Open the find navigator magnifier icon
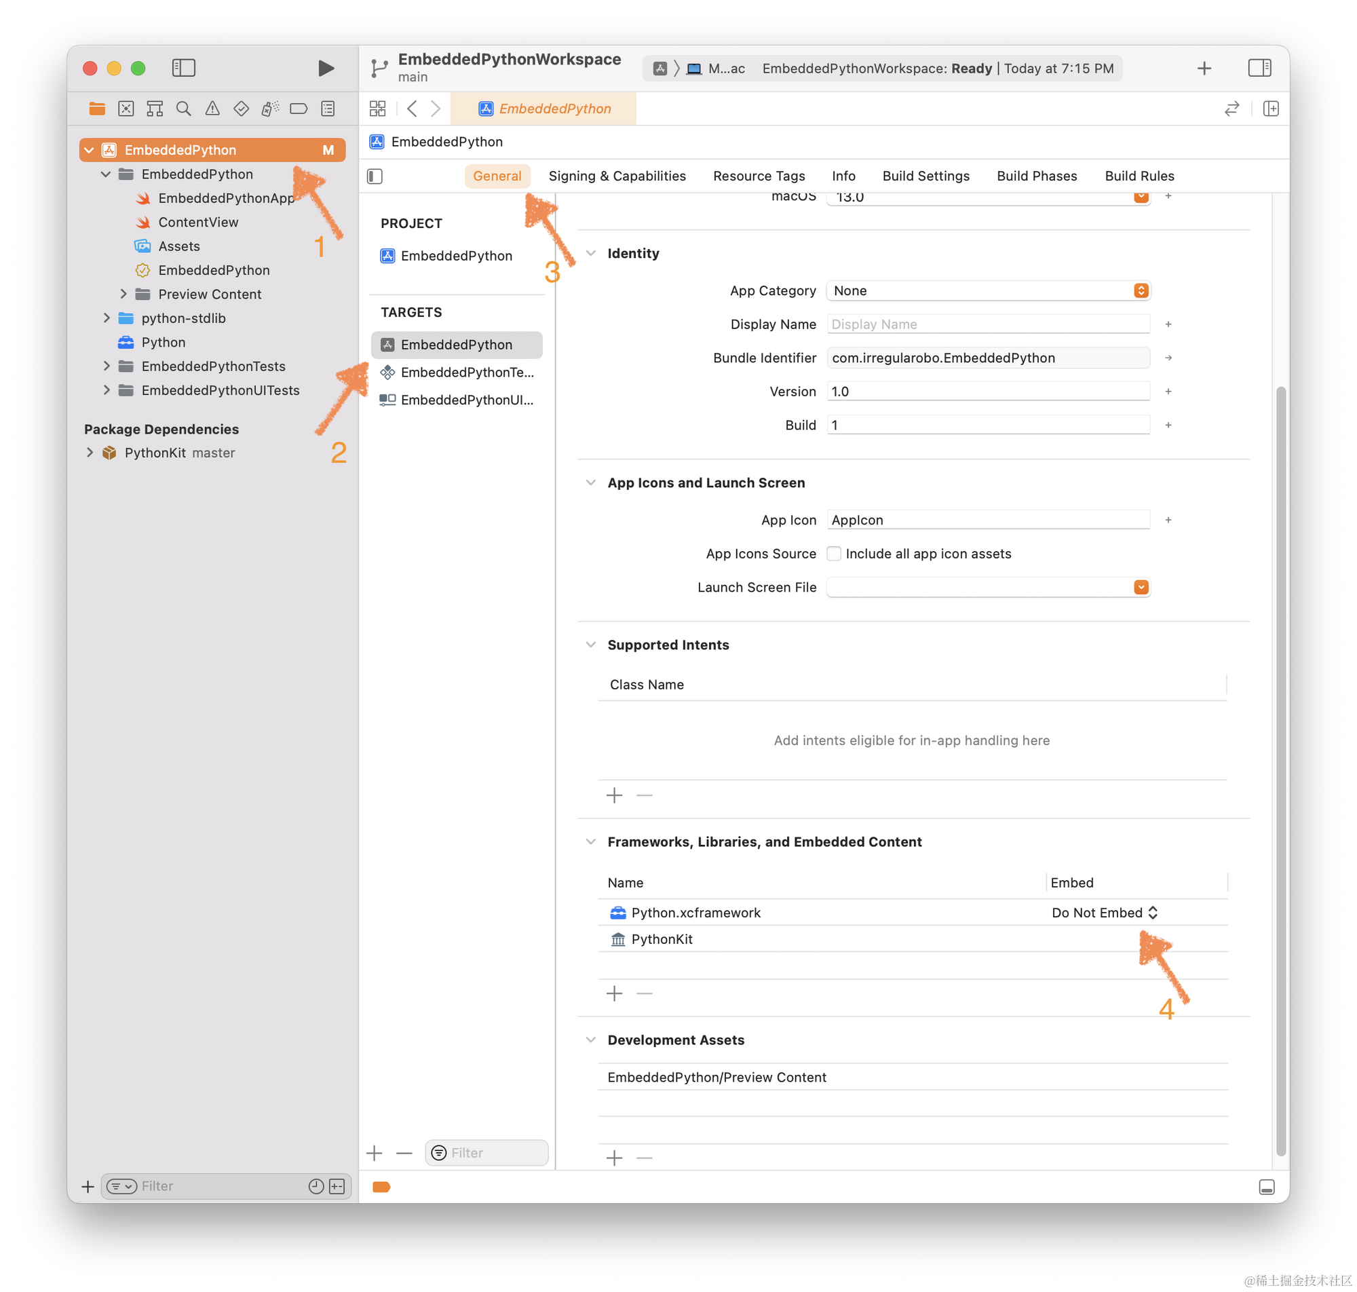This screenshot has height=1292, width=1357. tap(183, 108)
